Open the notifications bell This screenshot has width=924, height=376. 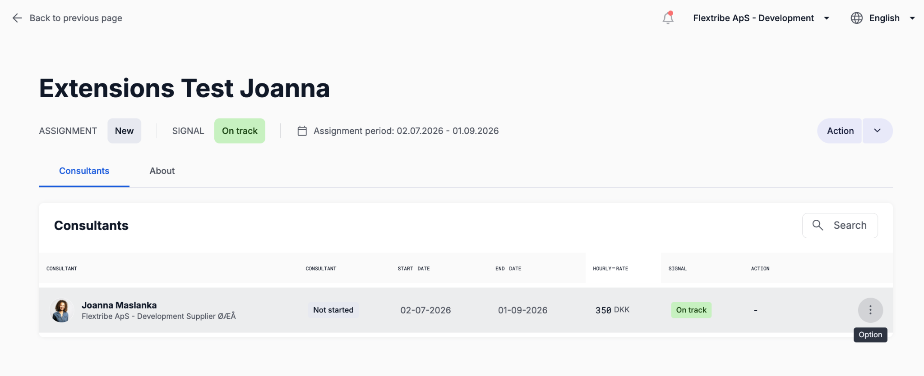tap(668, 18)
